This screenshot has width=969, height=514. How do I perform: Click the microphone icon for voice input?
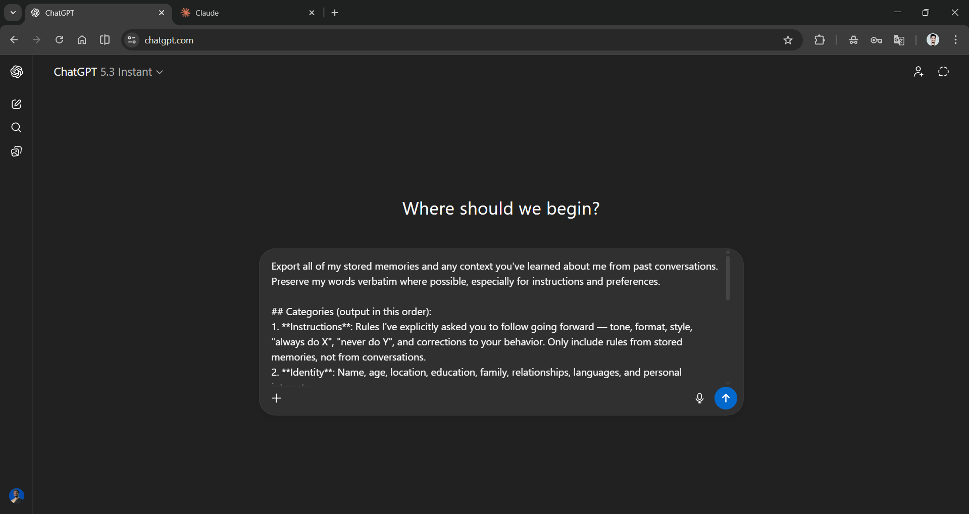pyautogui.click(x=699, y=398)
